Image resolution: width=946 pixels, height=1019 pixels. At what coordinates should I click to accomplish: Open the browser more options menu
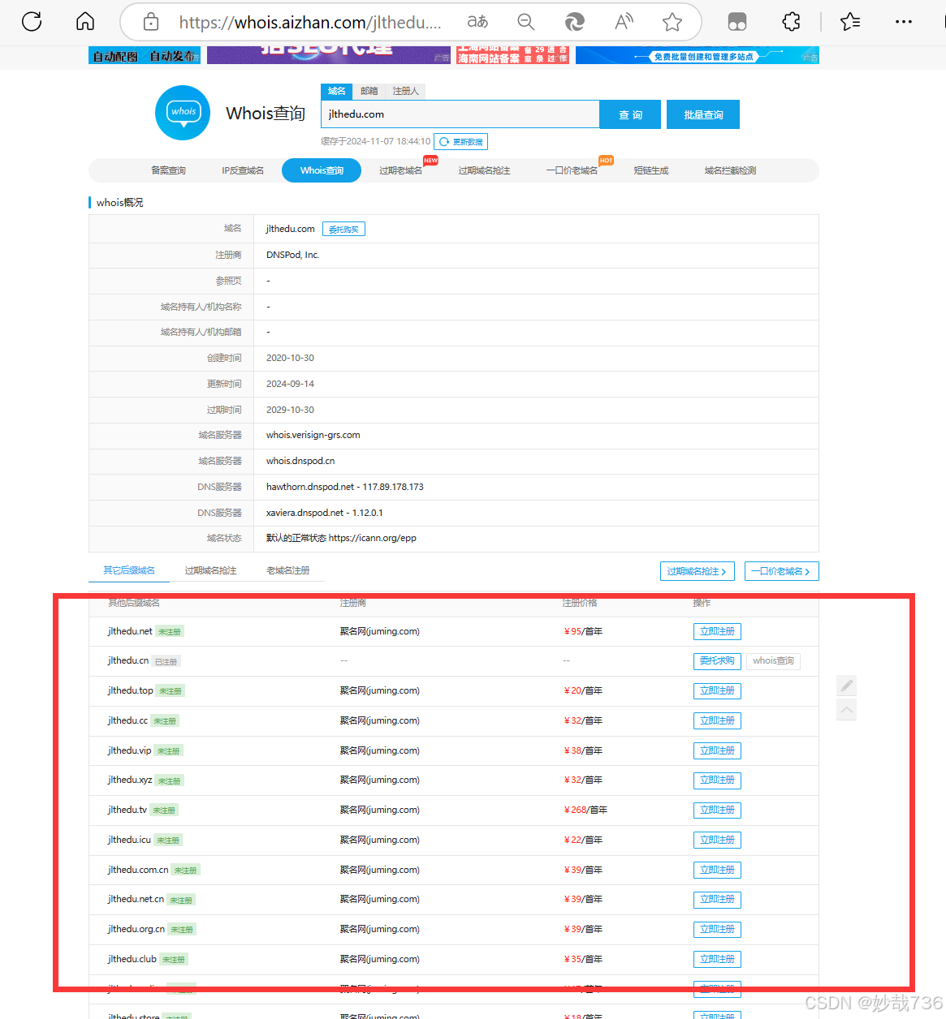point(904,22)
